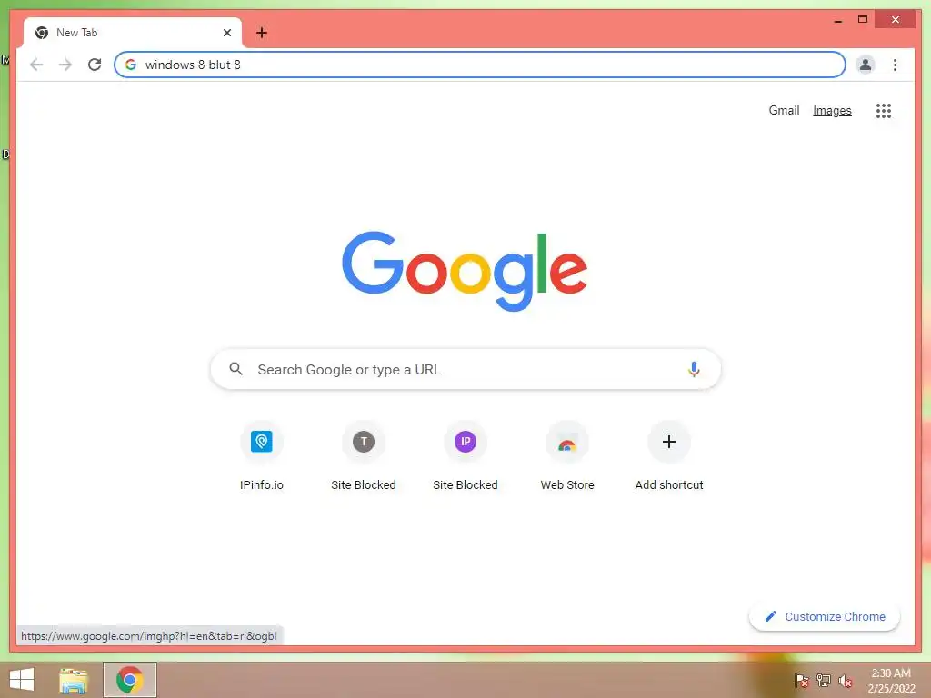Viewport: 931px width, 698px height.
Task: Open the Site Blocked shortcut with IP icon
Action: 465,442
